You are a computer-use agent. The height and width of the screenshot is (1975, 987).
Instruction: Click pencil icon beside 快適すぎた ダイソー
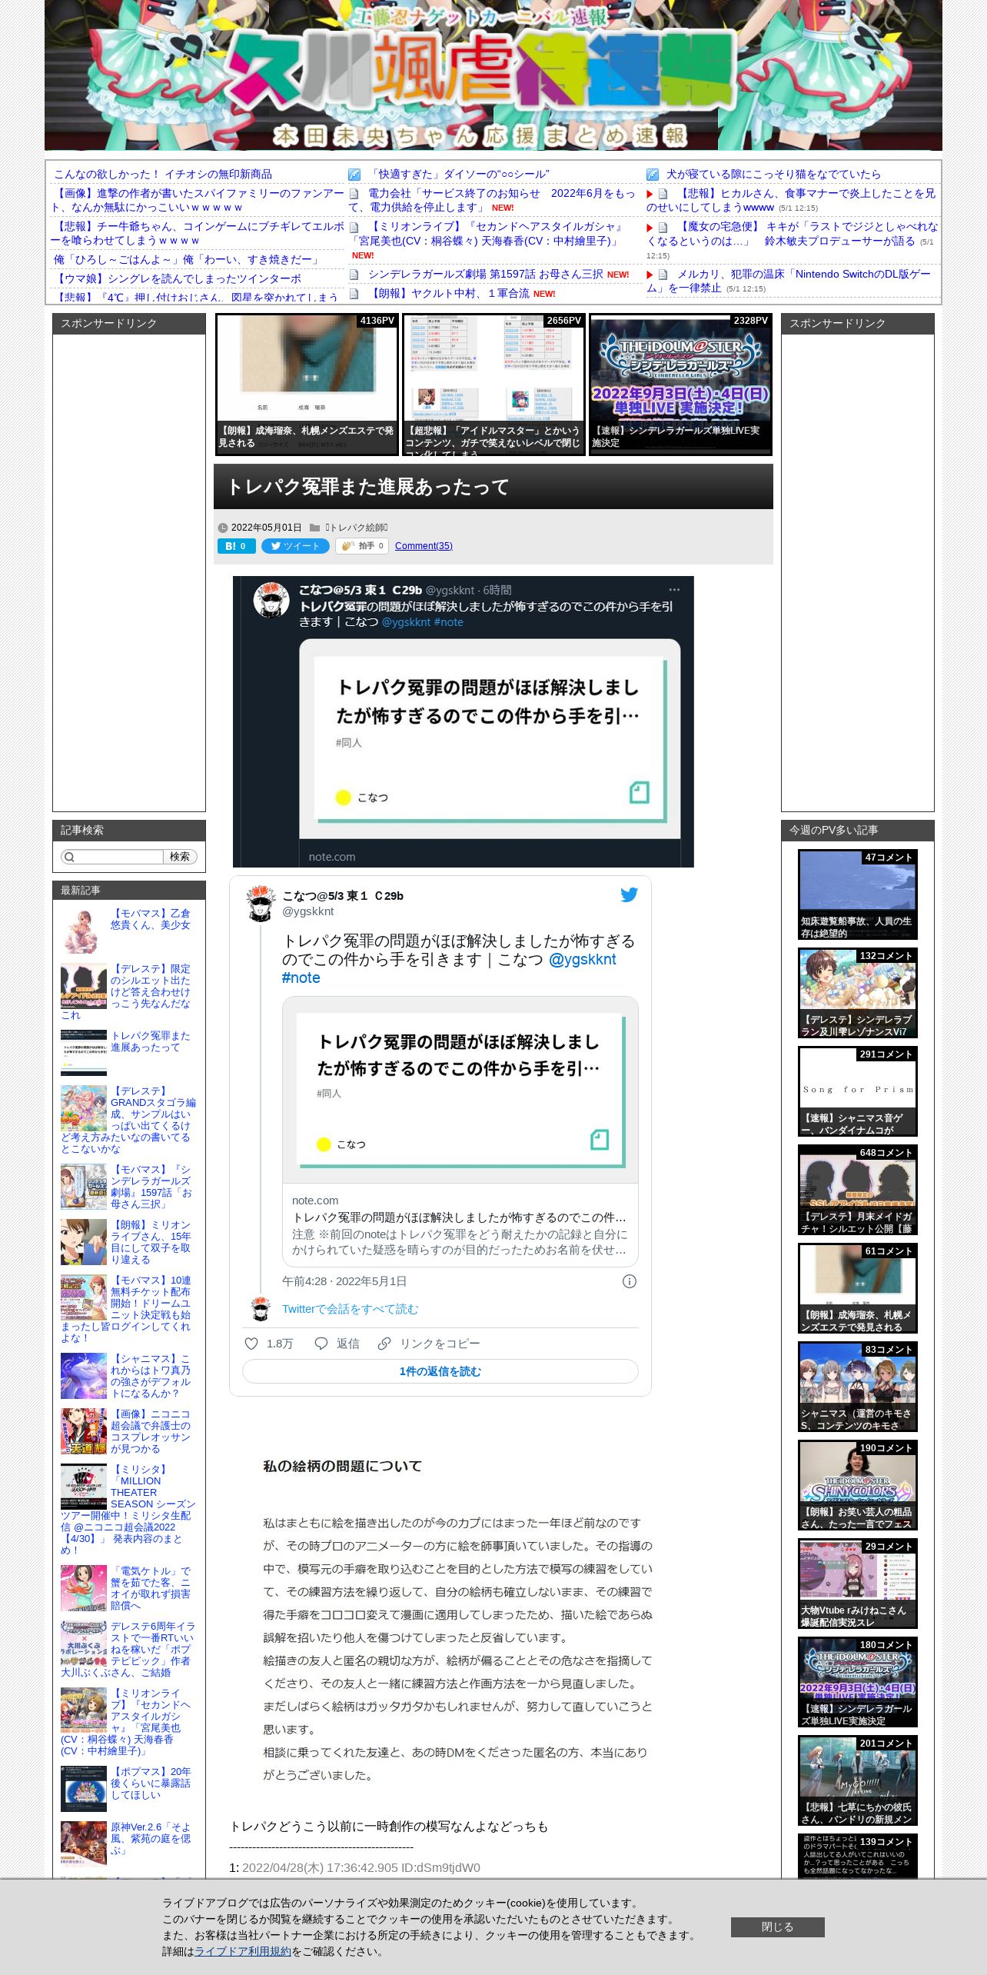click(354, 175)
